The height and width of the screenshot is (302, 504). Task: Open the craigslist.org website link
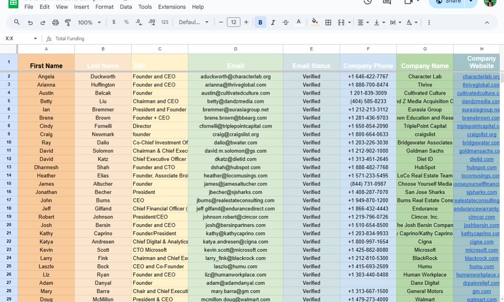(482, 134)
